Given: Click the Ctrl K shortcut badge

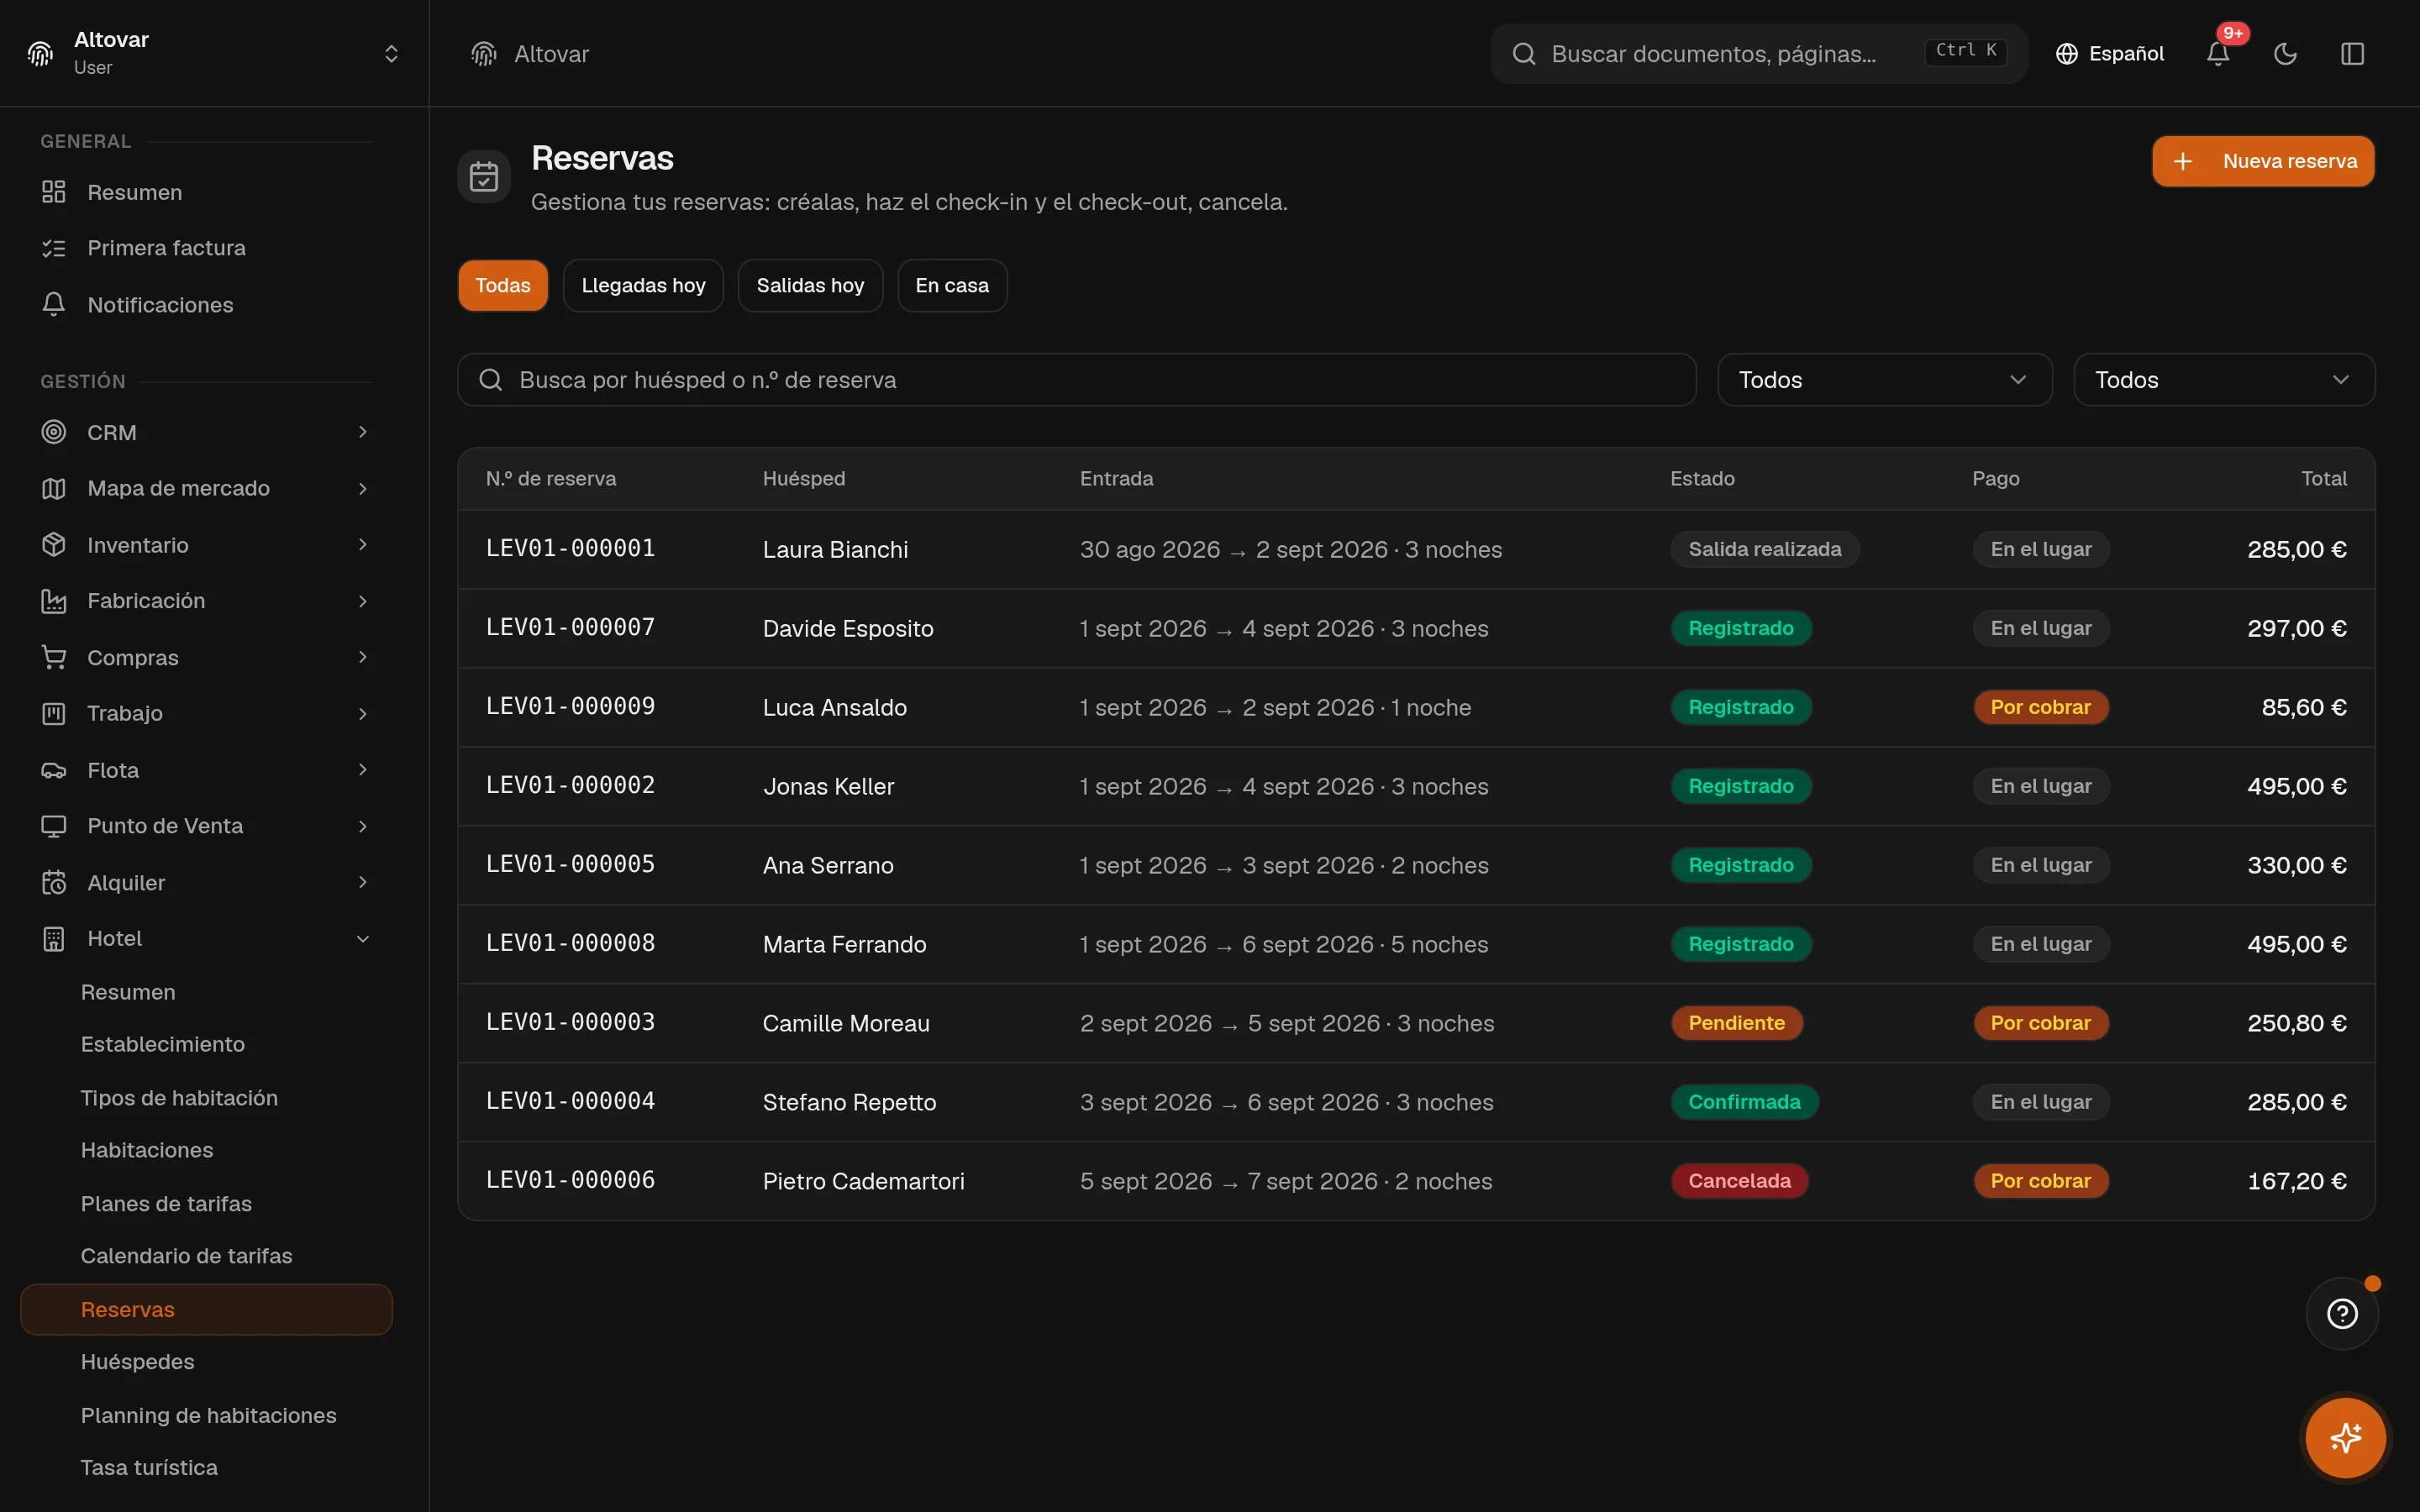Looking at the screenshot, I should (1966, 51).
